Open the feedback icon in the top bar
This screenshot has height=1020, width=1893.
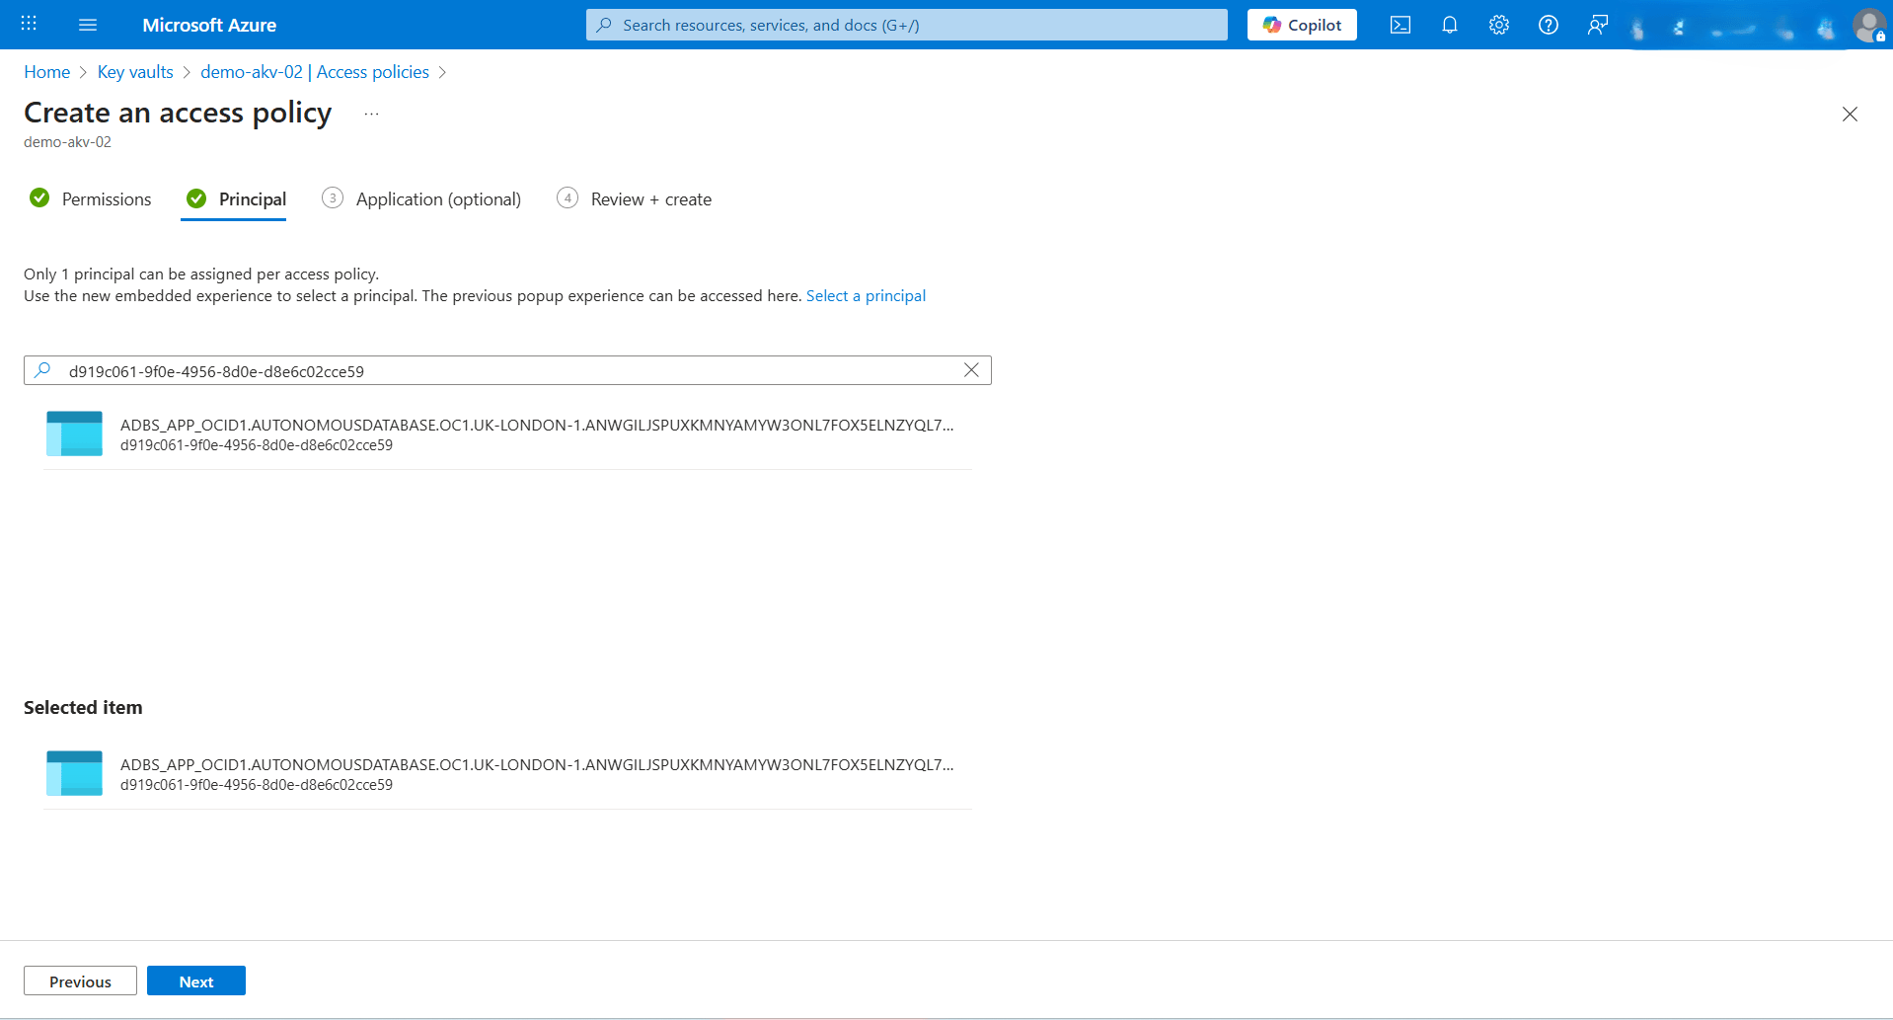click(x=1598, y=25)
